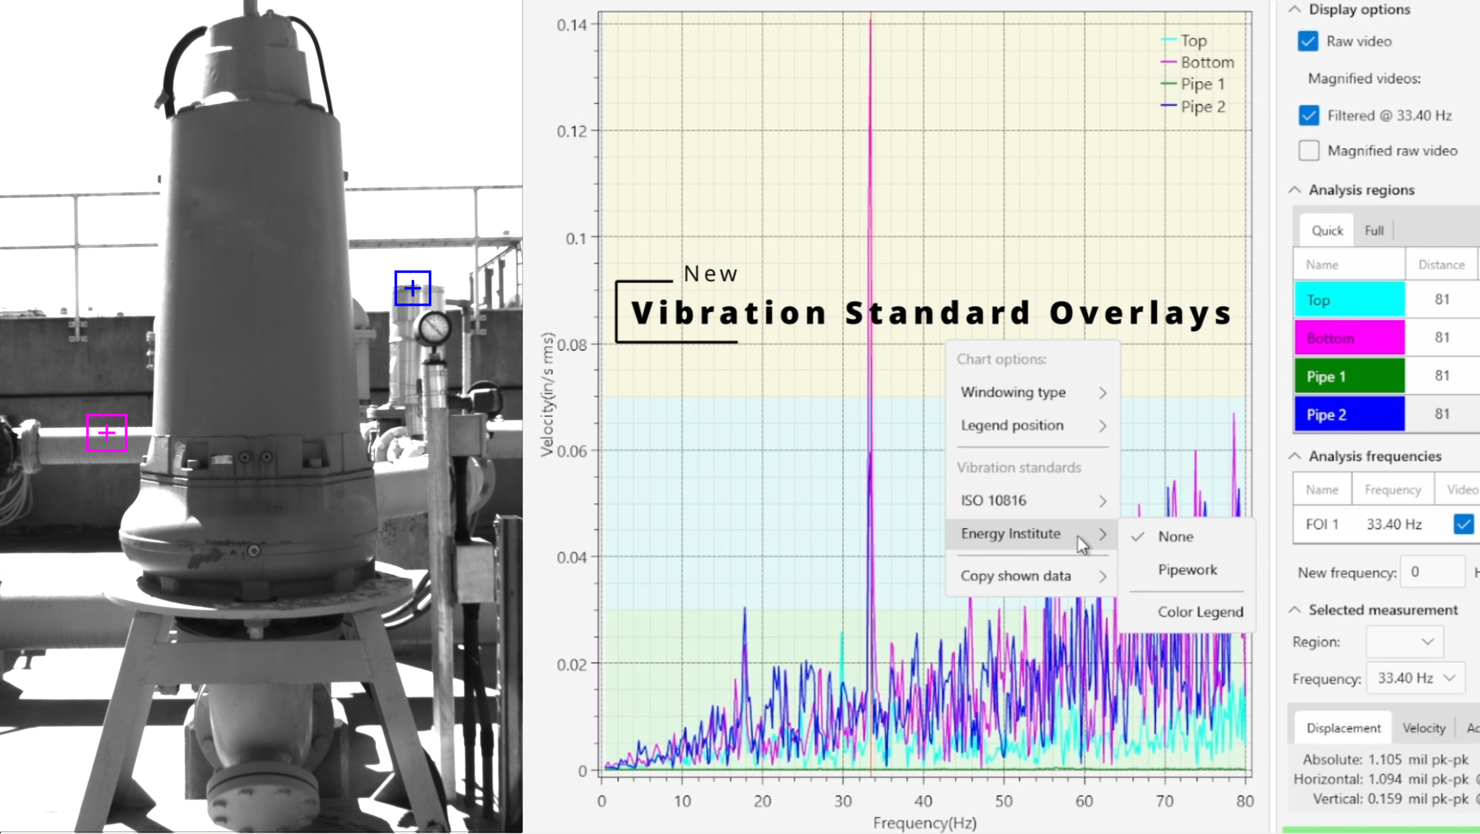Open the ISO 10816 submenu

coord(1033,500)
